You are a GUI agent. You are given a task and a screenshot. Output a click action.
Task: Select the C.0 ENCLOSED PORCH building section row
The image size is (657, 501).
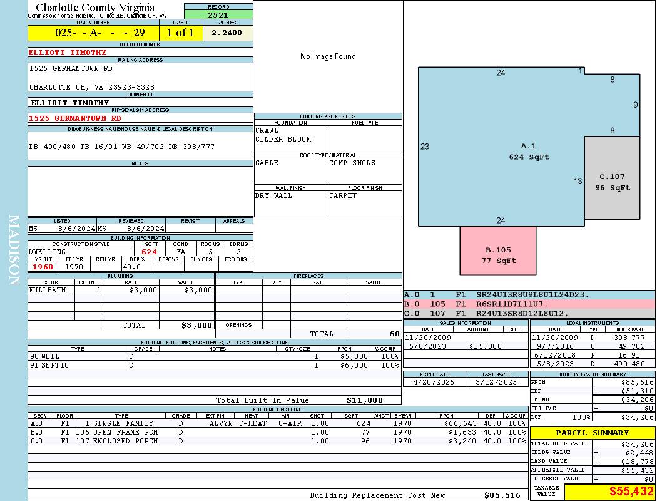(x=275, y=441)
